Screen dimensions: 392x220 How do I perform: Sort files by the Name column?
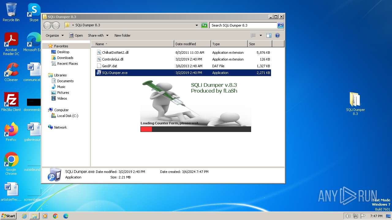tap(133, 44)
